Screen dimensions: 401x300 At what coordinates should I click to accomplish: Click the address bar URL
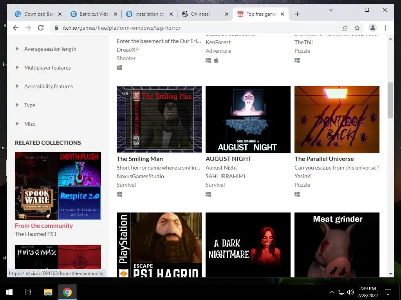point(121,28)
